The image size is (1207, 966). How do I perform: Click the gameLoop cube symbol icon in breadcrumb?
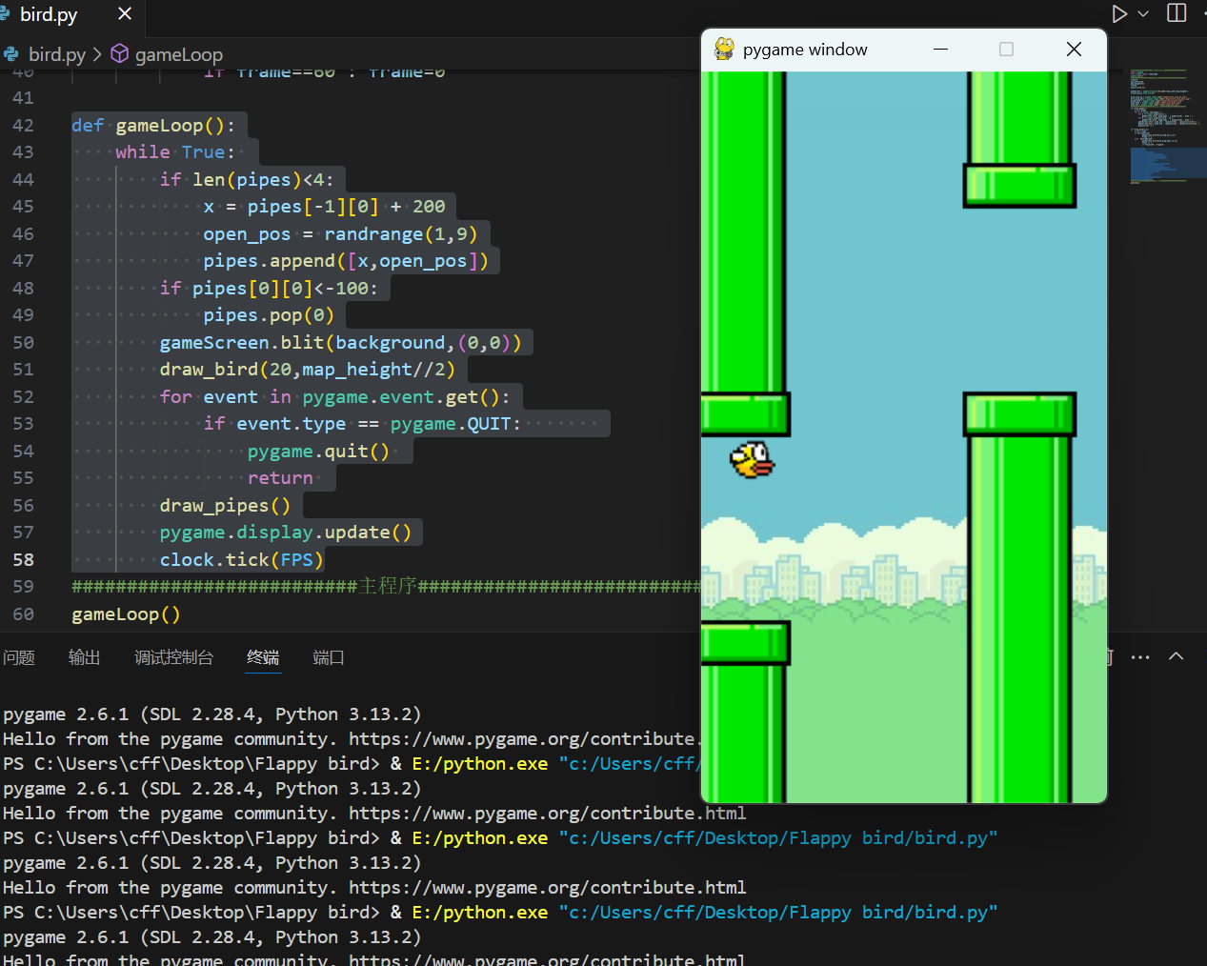[120, 53]
